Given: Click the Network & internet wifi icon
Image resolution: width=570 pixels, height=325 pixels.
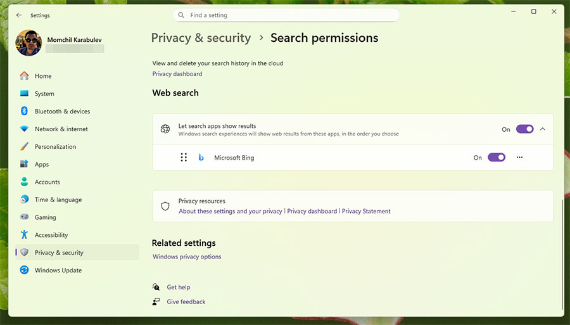Looking at the screenshot, I should 24,129.
